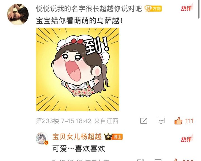
Task: Open replies via comment bubble icon
Action: click(x=161, y=121)
